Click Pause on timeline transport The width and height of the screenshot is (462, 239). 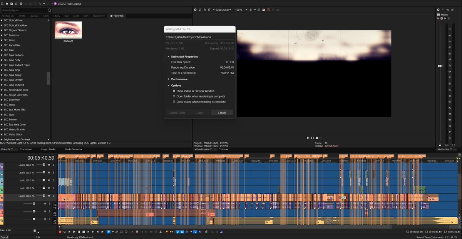click(x=79, y=232)
